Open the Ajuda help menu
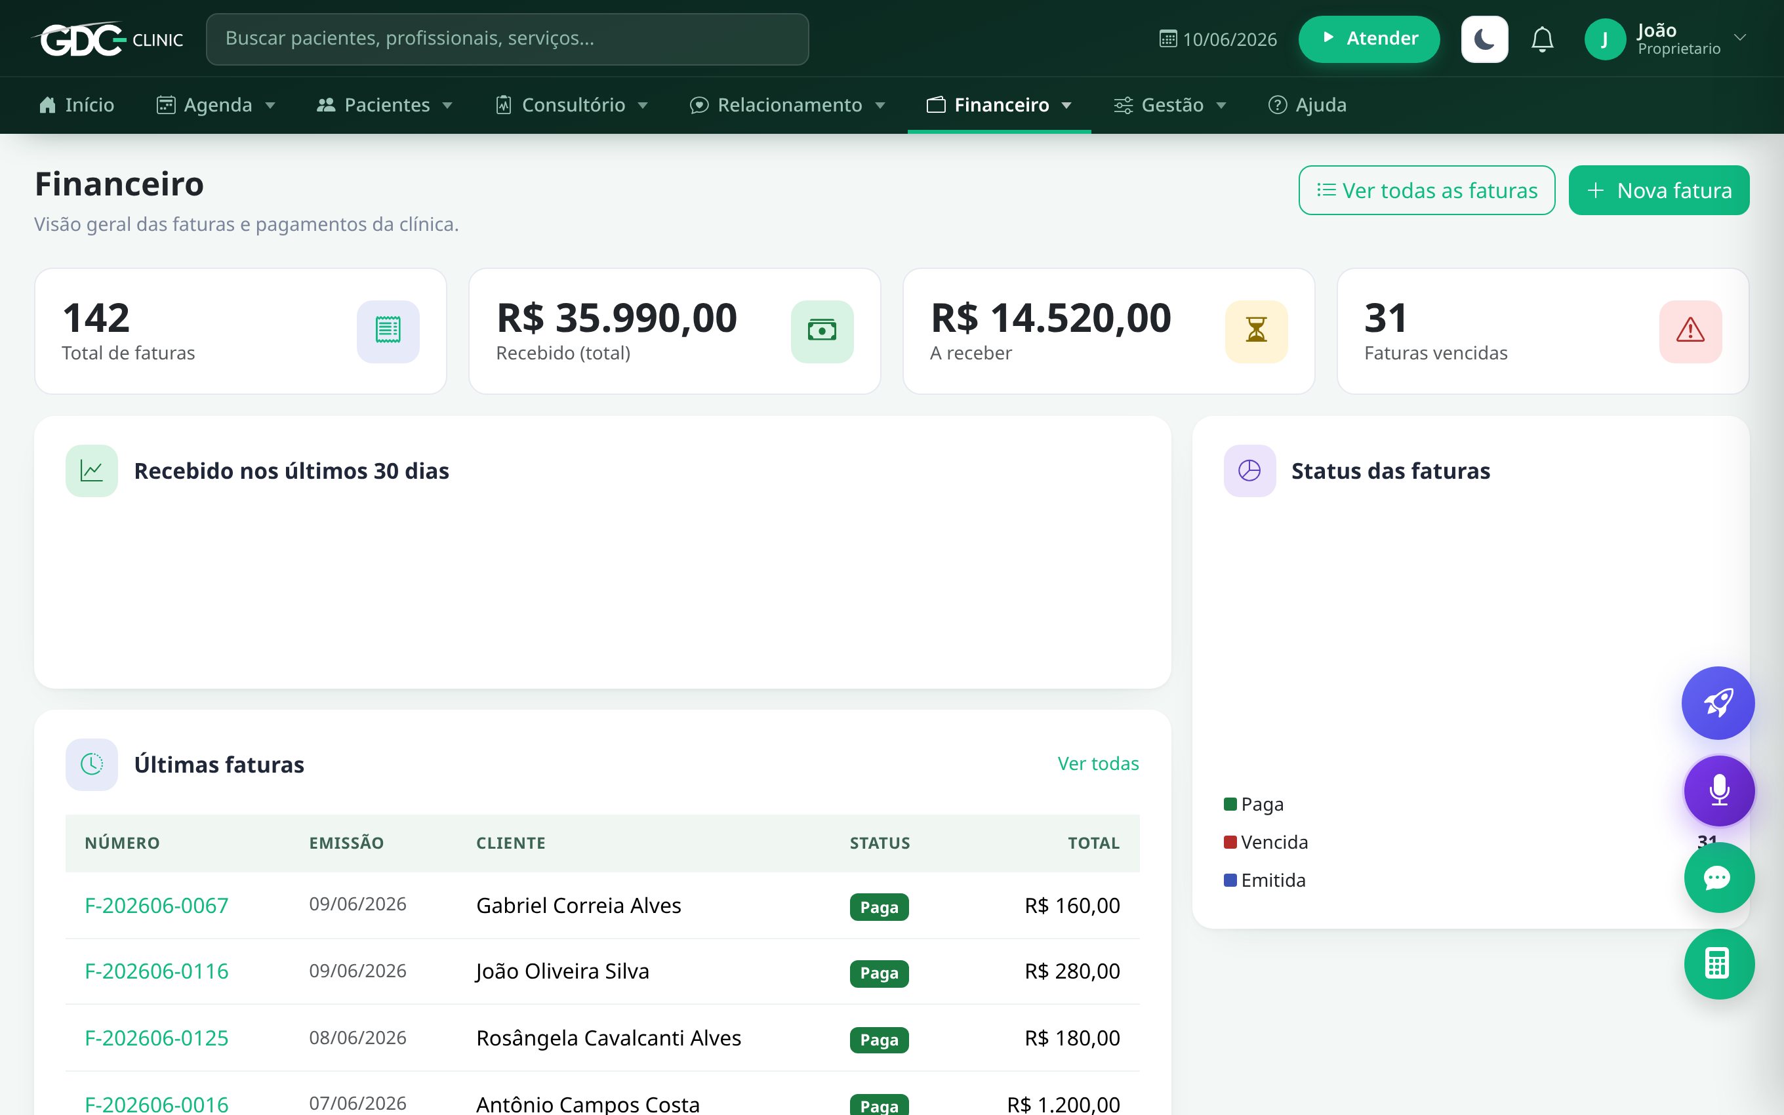This screenshot has width=1784, height=1115. (x=1307, y=105)
